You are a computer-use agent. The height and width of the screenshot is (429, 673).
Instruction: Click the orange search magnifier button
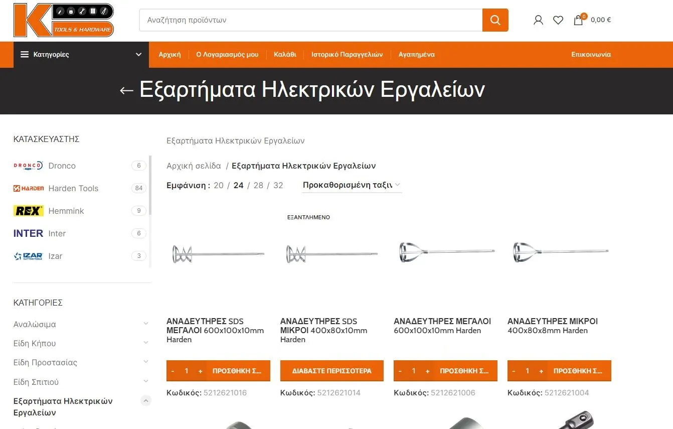point(495,20)
